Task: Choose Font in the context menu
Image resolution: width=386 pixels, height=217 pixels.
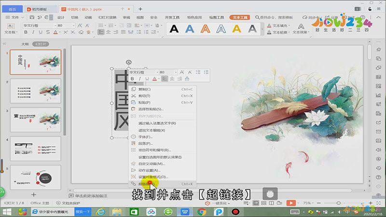Action: coord(163,137)
